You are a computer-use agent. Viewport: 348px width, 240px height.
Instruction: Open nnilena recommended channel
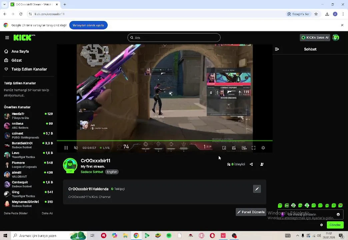[28, 125]
